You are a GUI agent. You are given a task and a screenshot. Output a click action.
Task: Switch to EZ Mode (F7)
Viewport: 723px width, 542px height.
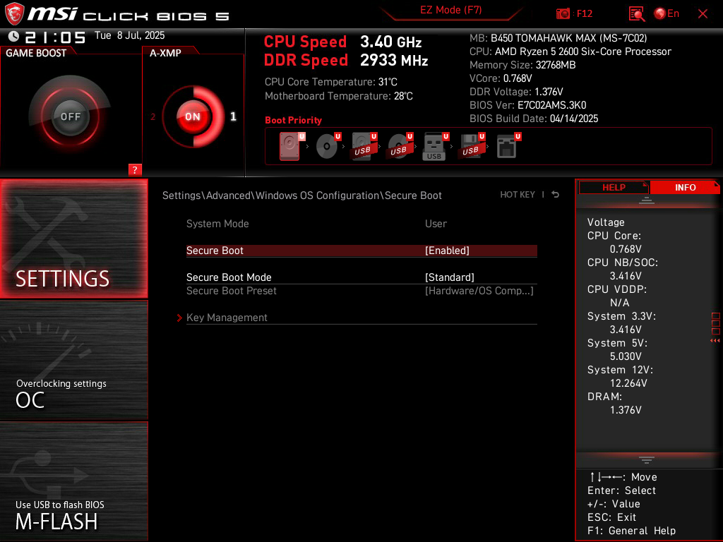click(450, 10)
